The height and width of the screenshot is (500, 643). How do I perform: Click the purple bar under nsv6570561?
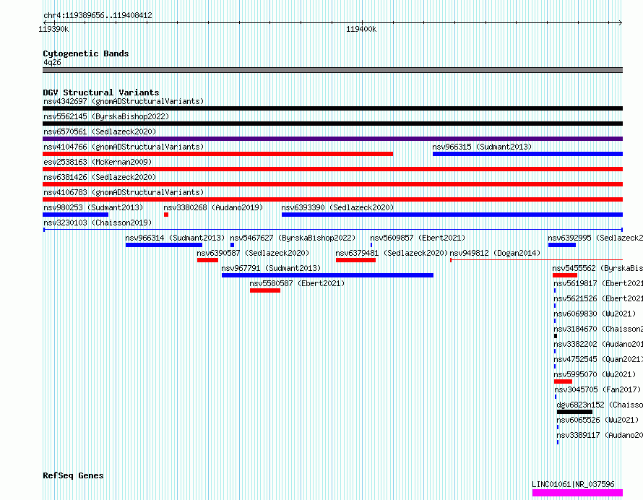[x=332, y=139]
